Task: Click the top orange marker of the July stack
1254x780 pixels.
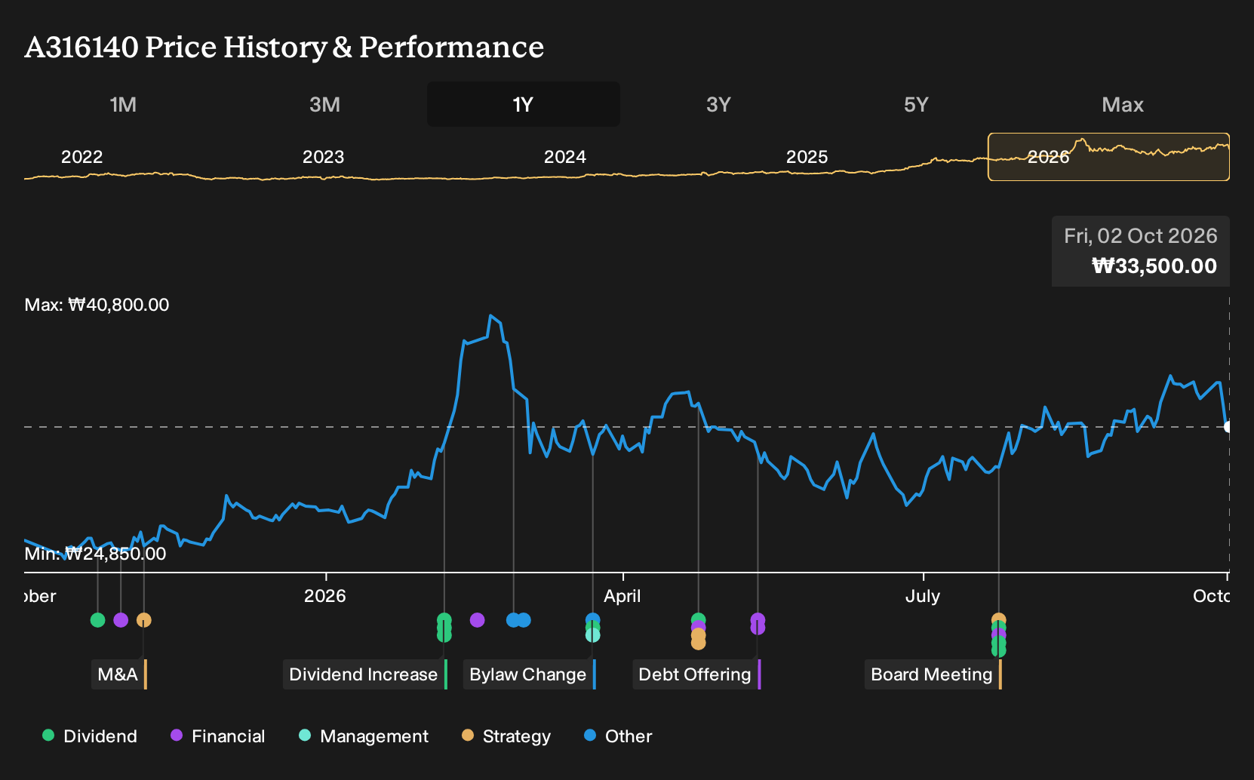Action: click(x=999, y=619)
